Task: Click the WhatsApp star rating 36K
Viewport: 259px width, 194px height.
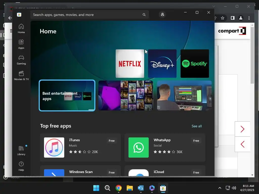Action: (x=168, y=152)
